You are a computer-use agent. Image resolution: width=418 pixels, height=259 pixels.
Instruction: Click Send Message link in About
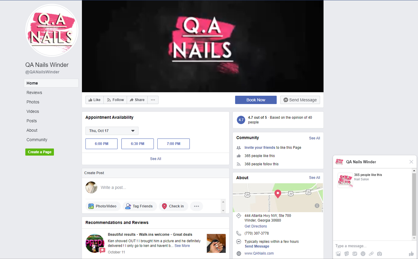[x=257, y=246]
